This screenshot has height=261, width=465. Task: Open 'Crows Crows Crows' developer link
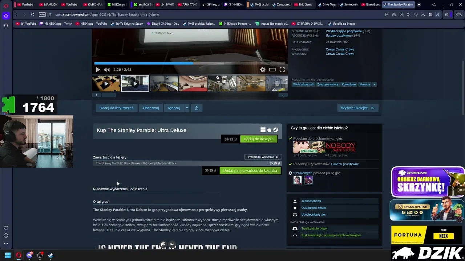click(x=340, y=49)
